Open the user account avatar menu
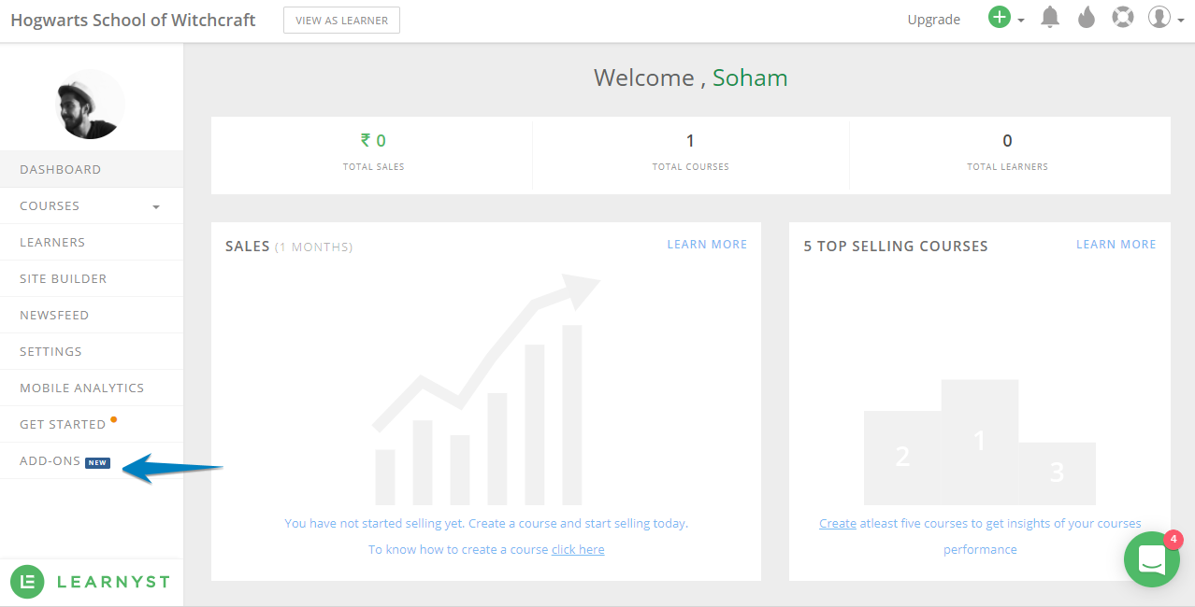 click(1159, 18)
